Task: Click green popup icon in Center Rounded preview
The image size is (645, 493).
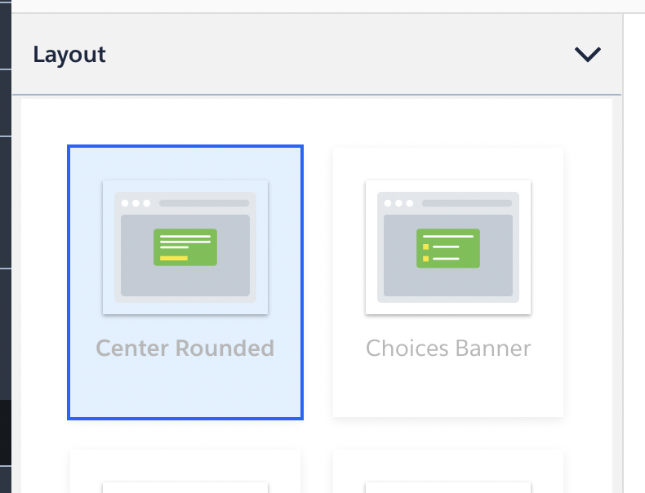Action: [185, 247]
